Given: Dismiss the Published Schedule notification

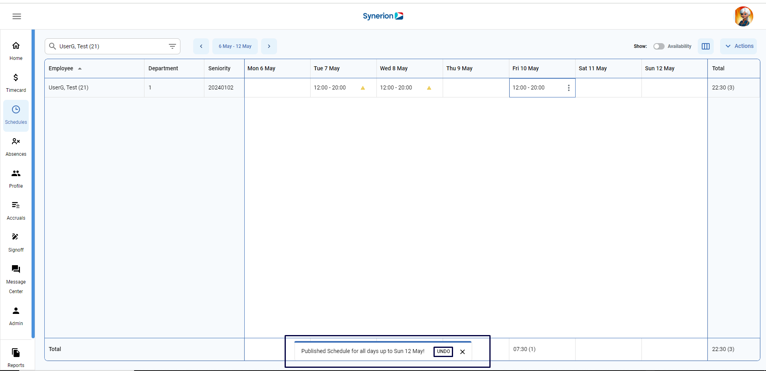Looking at the screenshot, I should pyautogui.click(x=463, y=352).
